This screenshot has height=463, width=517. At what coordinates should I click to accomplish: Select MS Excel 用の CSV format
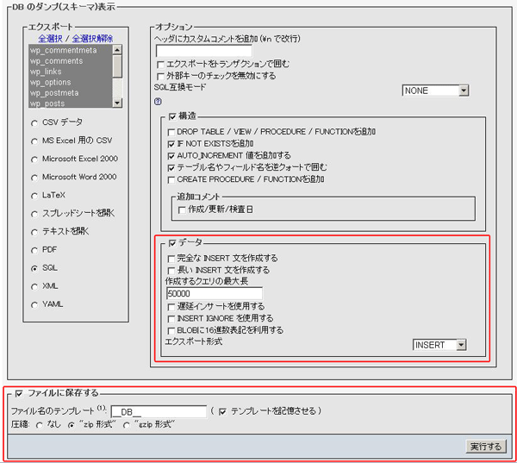34,141
